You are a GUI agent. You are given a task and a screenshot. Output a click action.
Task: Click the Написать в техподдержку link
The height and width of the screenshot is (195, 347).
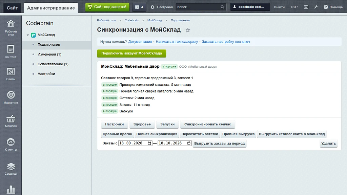click(177, 42)
